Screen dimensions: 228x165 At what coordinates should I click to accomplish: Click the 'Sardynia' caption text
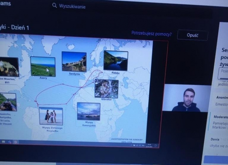(x=75, y=74)
